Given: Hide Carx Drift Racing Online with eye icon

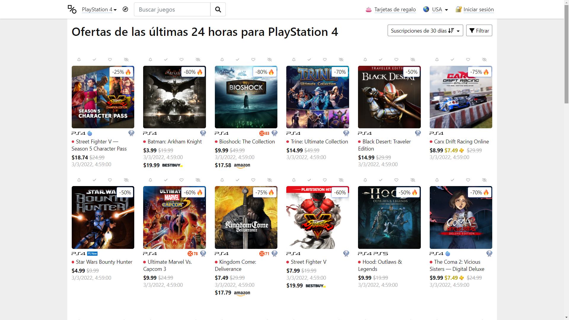Looking at the screenshot, I should (x=484, y=60).
